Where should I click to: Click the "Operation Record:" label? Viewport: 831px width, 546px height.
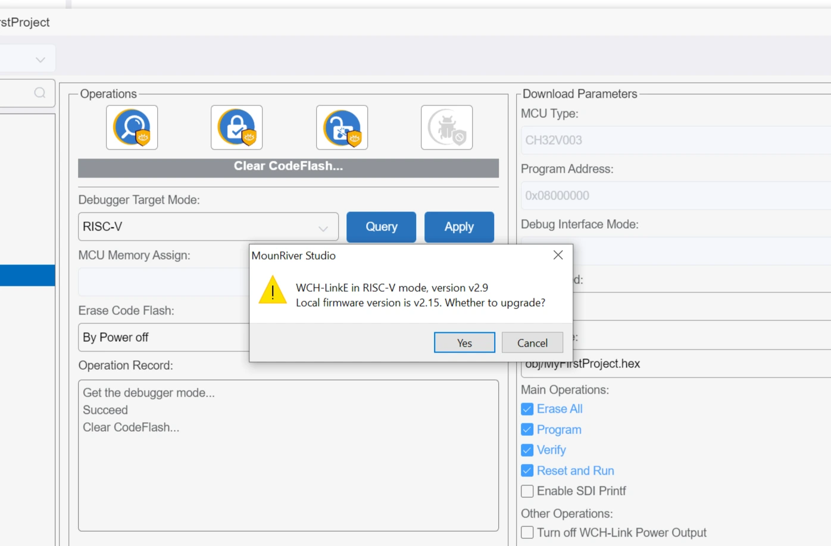click(126, 366)
